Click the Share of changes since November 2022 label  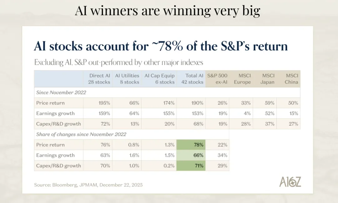tap(81, 134)
